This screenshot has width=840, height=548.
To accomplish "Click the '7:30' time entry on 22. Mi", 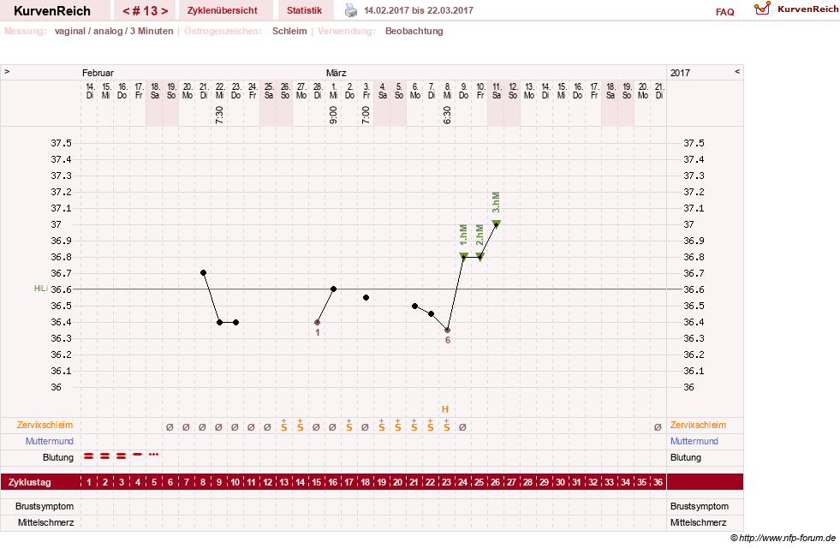I will [x=220, y=115].
